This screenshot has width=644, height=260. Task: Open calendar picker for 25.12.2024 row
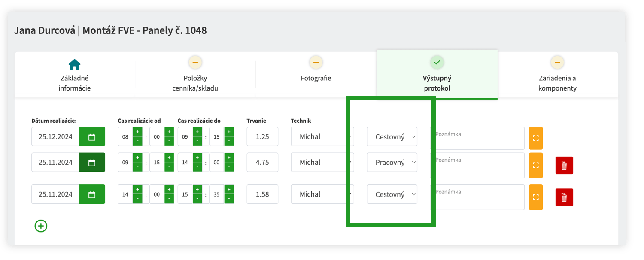click(x=91, y=137)
